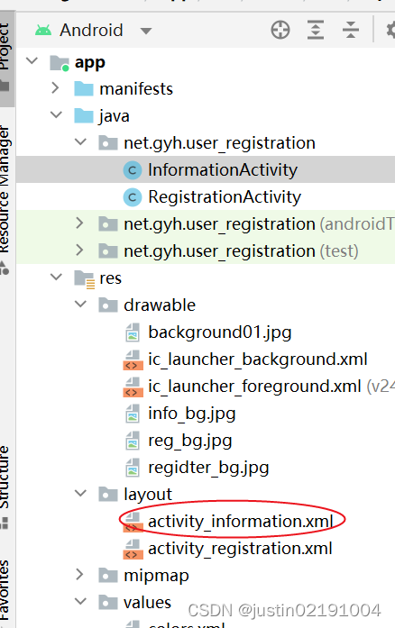Click the Android robot icon in header
The width and height of the screenshot is (395, 628).
pos(43,31)
